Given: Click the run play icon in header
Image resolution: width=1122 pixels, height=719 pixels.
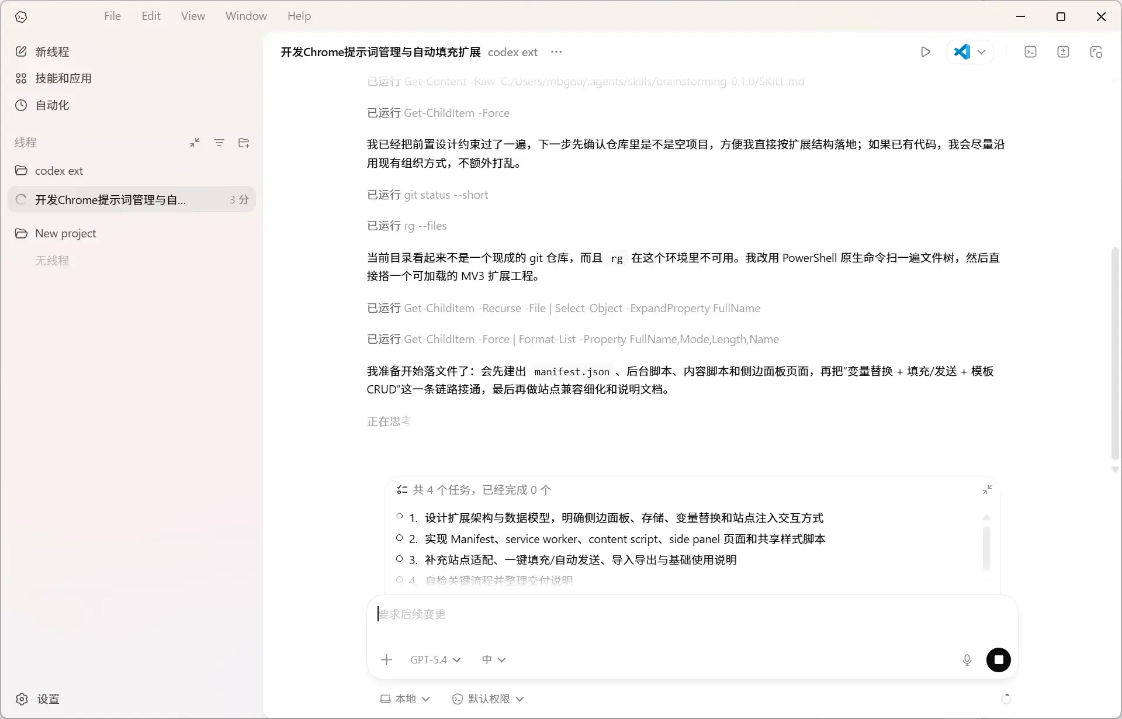Looking at the screenshot, I should 925,52.
